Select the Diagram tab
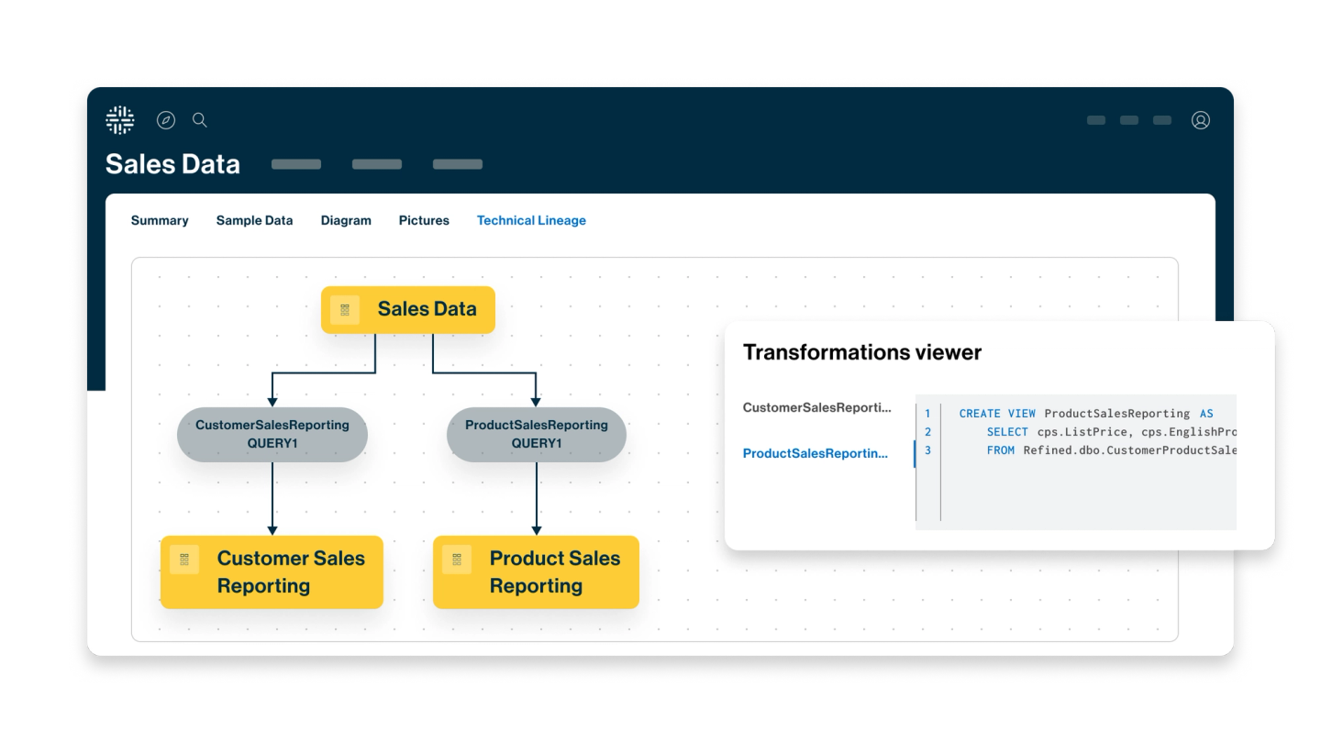This screenshot has width=1321, height=743. (x=346, y=220)
